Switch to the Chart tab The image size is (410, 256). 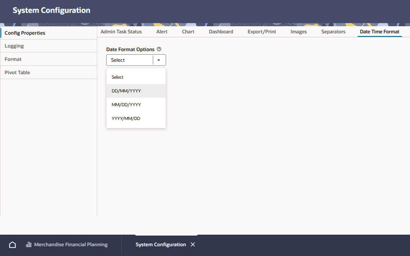click(188, 32)
